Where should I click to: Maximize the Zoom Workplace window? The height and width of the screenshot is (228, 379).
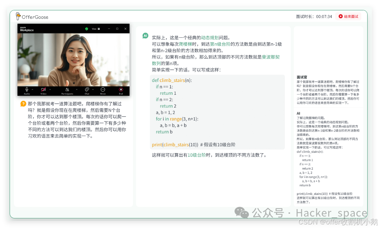click(x=117, y=29)
